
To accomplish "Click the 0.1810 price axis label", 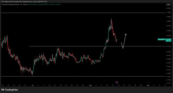I will point(168,77).
